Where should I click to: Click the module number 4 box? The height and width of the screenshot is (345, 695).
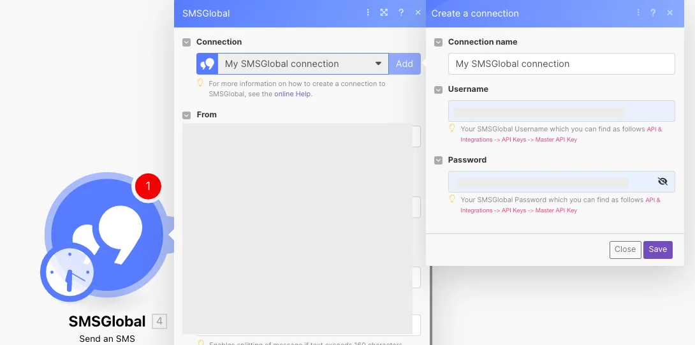(159, 321)
